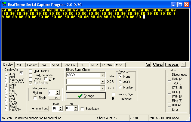Image resolution: width=191 pixels, height=122 pixels.
Task: Click the RealTerm title bar icon
Action: tap(4, 4)
